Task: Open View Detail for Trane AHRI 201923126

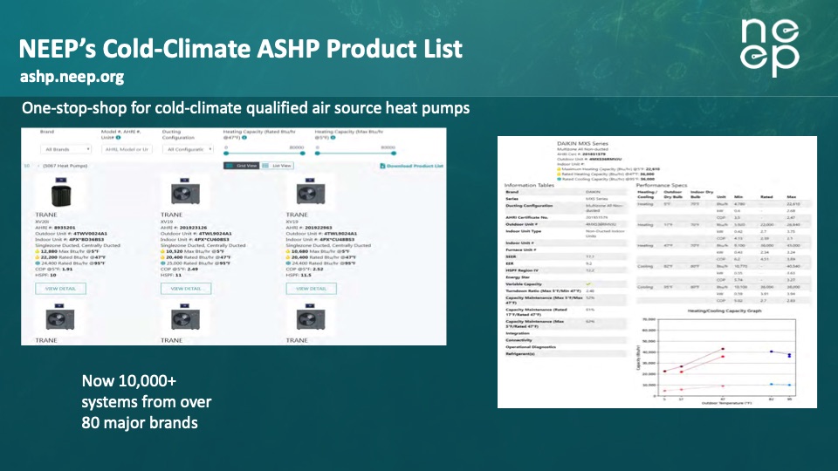Action: click(x=186, y=289)
